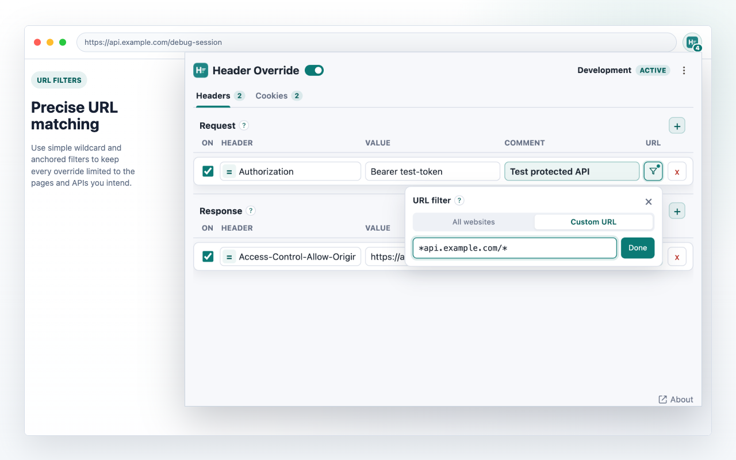Click the URL filter popover title
This screenshot has width=736, height=460.
[x=431, y=201]
